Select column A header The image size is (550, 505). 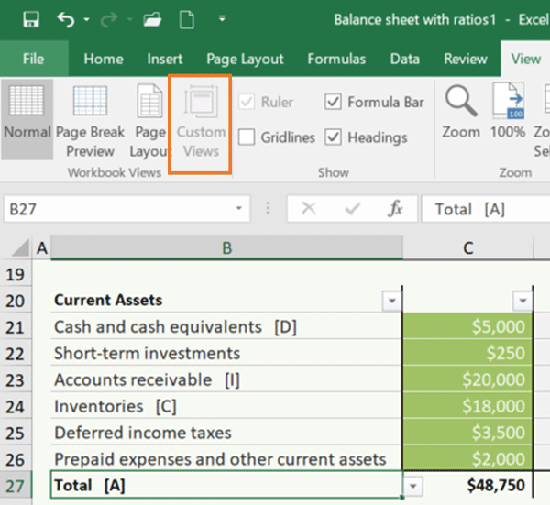[x=42, y=247]
